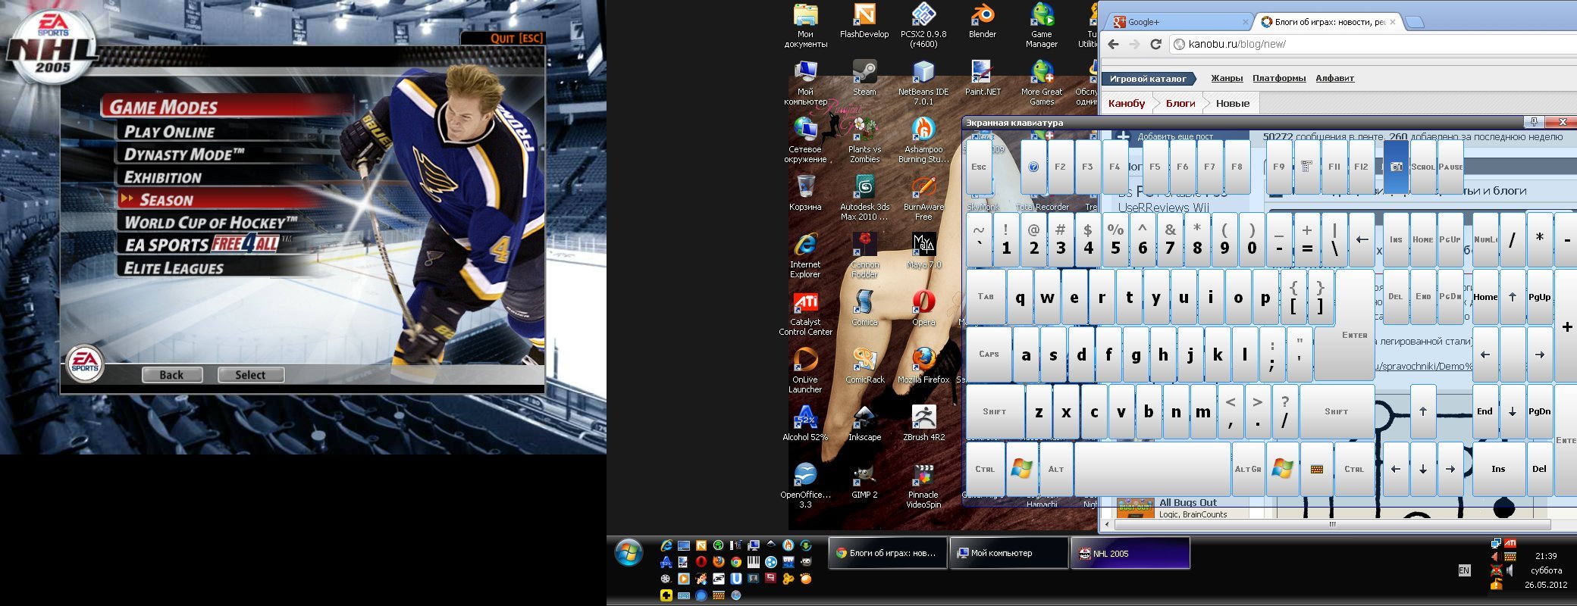Click the horizontal scrollbar of the browser page
1577x606 pixels.
pos(1332,524)
